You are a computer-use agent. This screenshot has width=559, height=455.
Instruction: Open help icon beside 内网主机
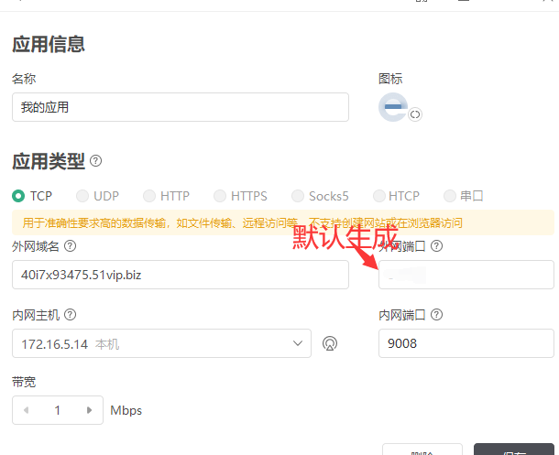(71, 315)
